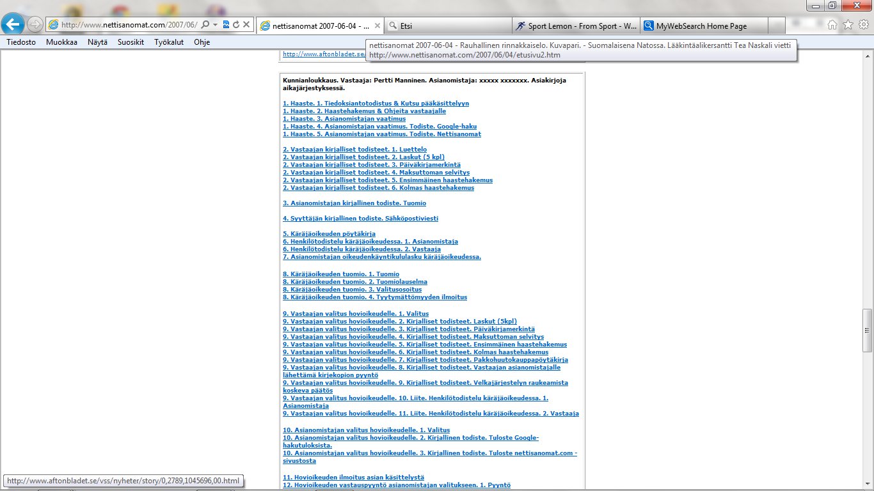Image resolution: width=874 pixels, height=491 pixels.
Task: Switch to the Sport Lemon tab
Action: point(576,26)
